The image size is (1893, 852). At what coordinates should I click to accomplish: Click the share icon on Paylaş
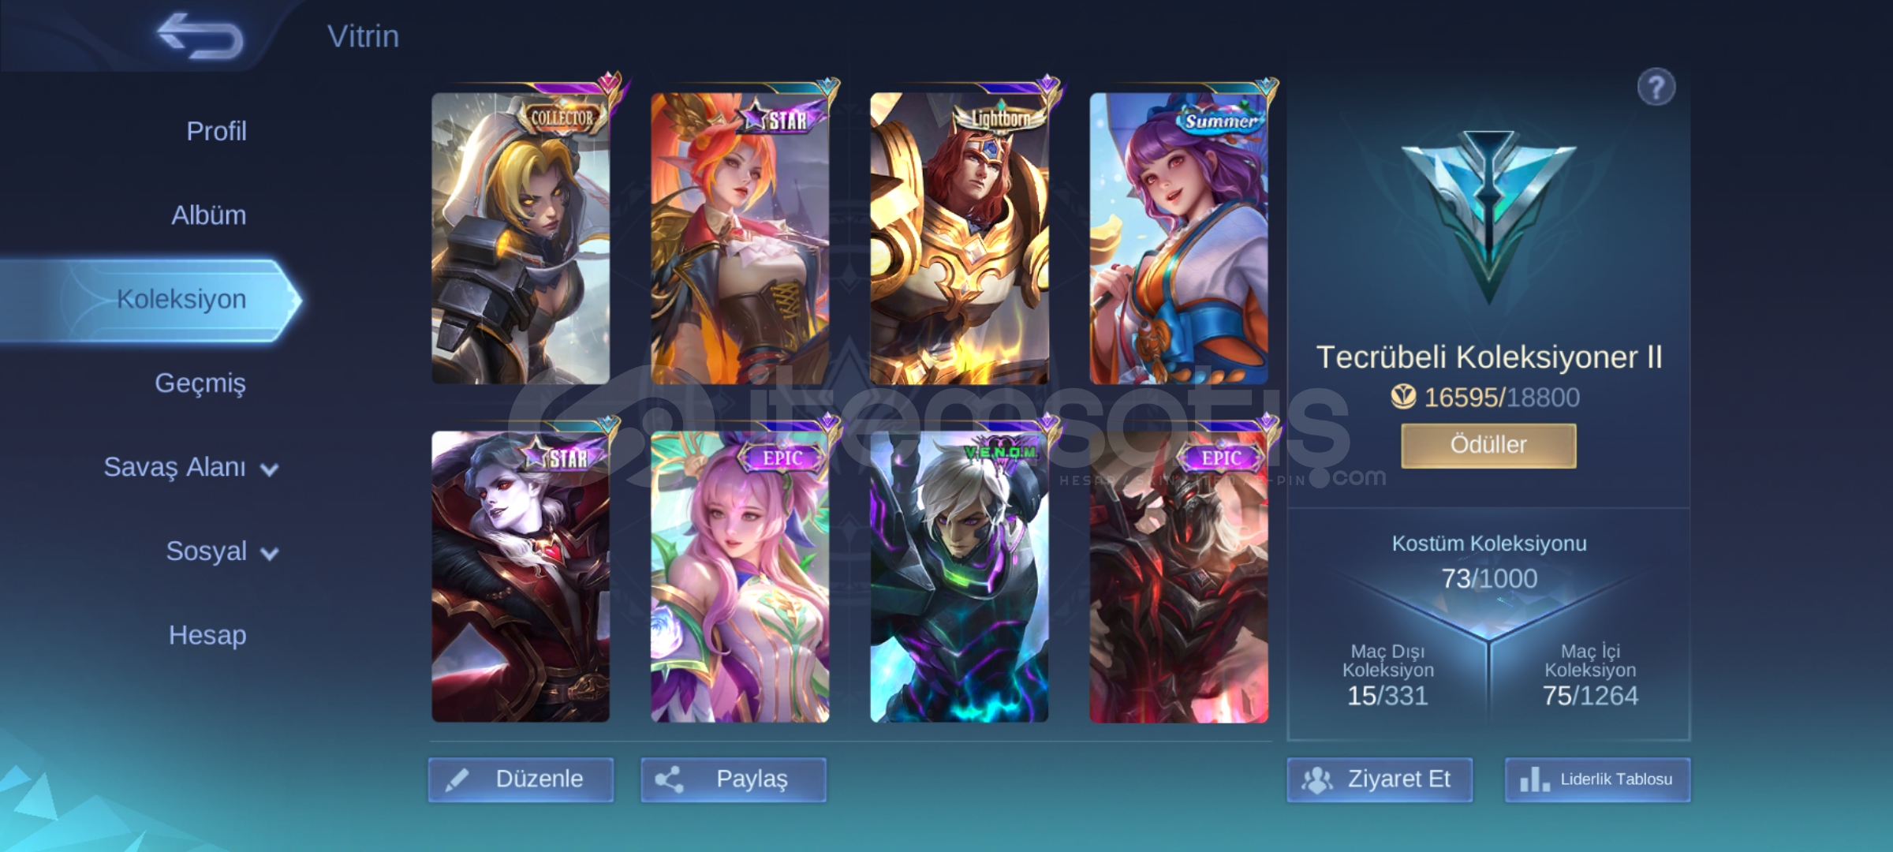coord(669,779)
